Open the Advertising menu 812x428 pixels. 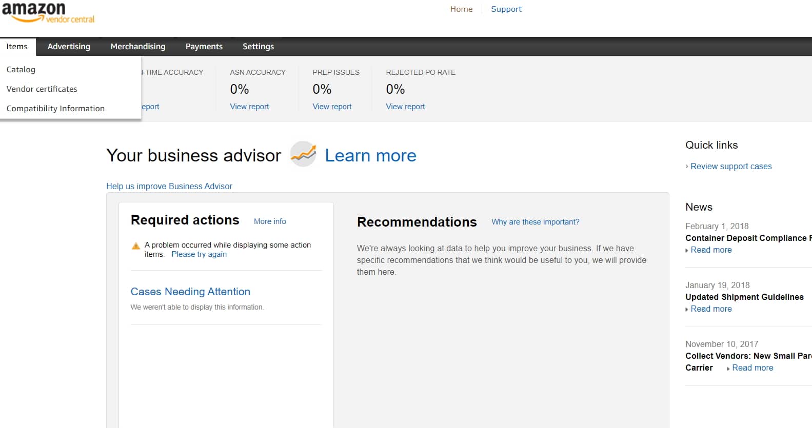pos(69,47)
